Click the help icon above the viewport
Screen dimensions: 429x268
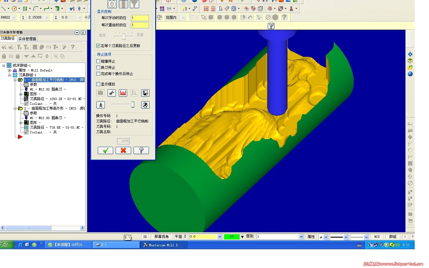coord(271,26)
